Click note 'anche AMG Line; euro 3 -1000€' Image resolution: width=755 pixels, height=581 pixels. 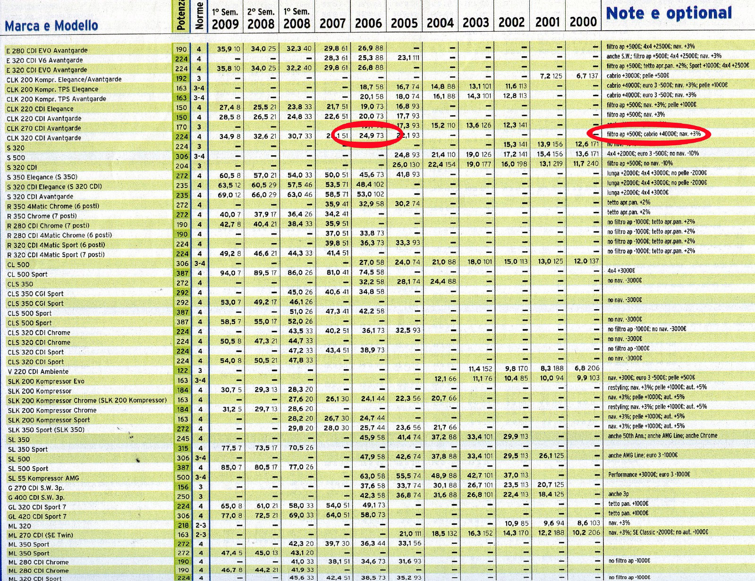(x=643, y=455)
